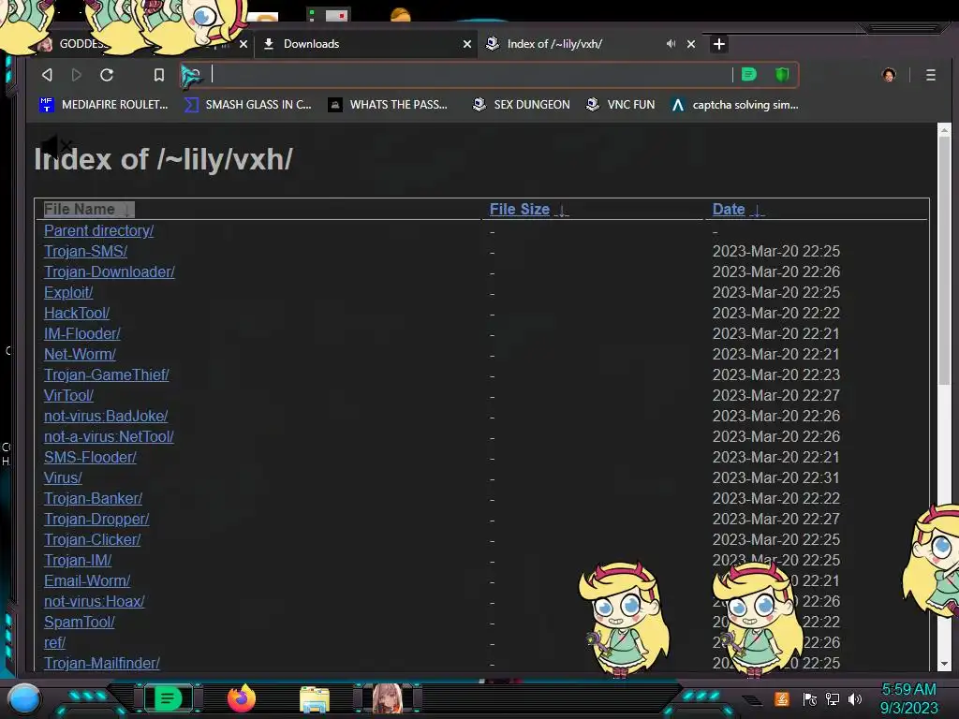Open the Trojan-Dropper/ folder link
Image resolution: width=959 pixels, height=719 pixels.
coord(96,519)
